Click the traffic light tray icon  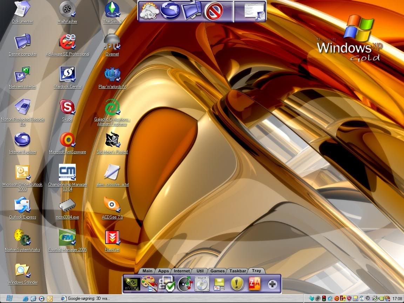(324, 299)
